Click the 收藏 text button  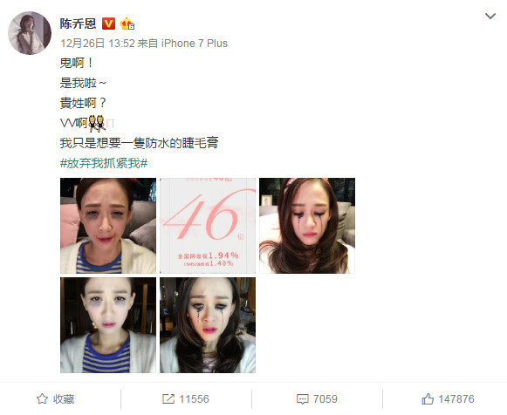click(x=64, y=399)
